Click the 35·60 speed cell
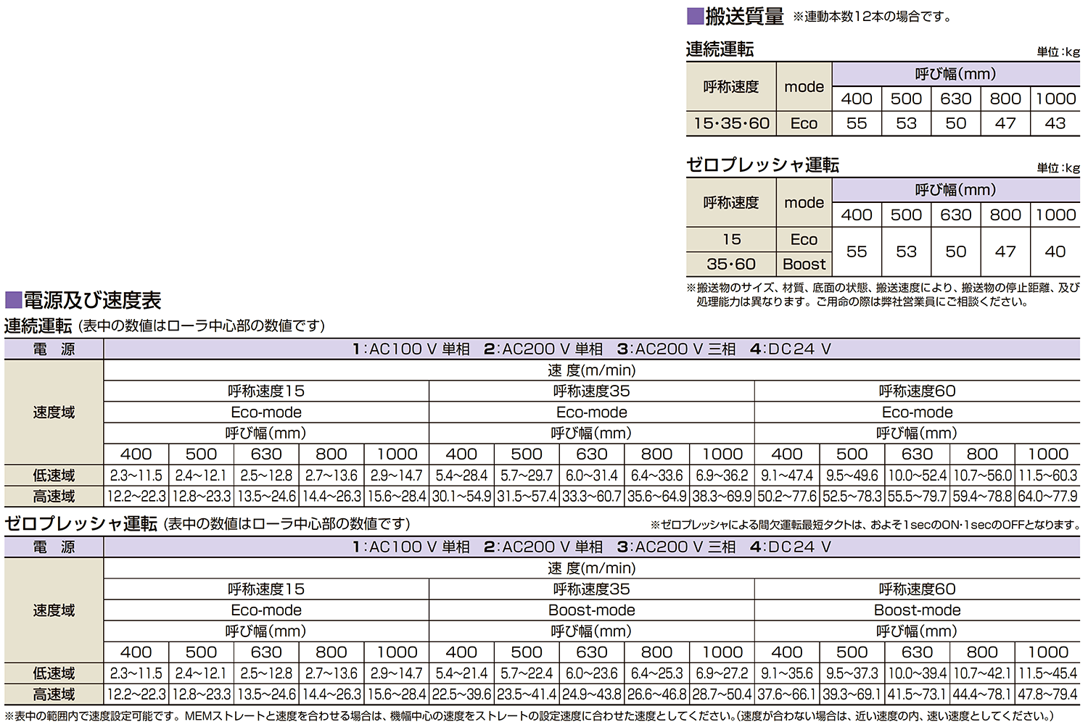 [731, 264]
